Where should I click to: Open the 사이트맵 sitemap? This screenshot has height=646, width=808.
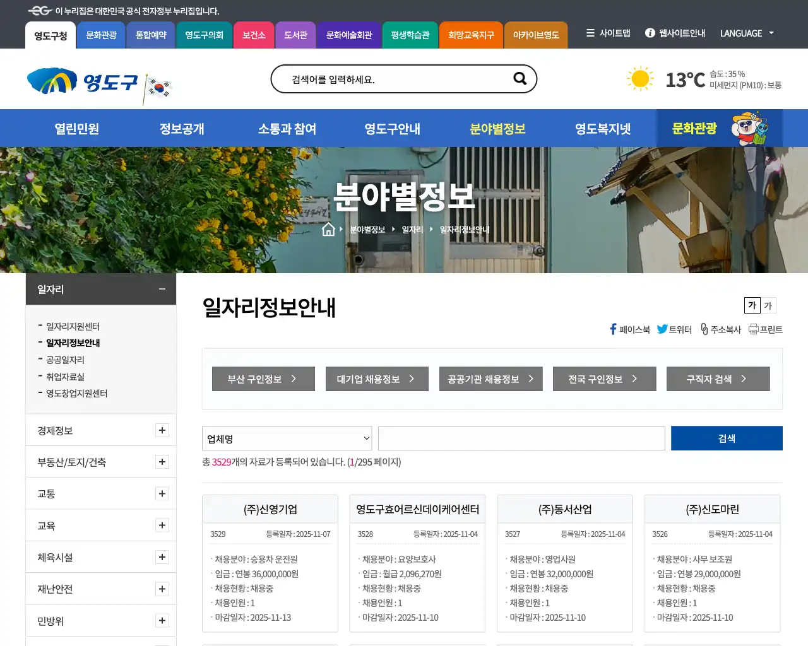click(x=608, y=33)
